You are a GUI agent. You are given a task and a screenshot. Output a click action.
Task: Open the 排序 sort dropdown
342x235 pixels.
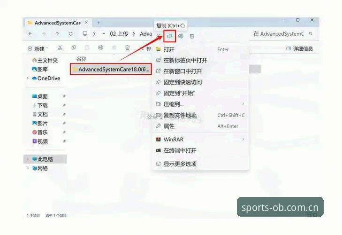tap(146, 49)
